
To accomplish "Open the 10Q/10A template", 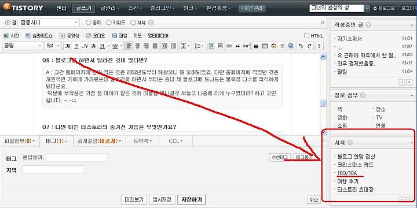I will (347, 173).
